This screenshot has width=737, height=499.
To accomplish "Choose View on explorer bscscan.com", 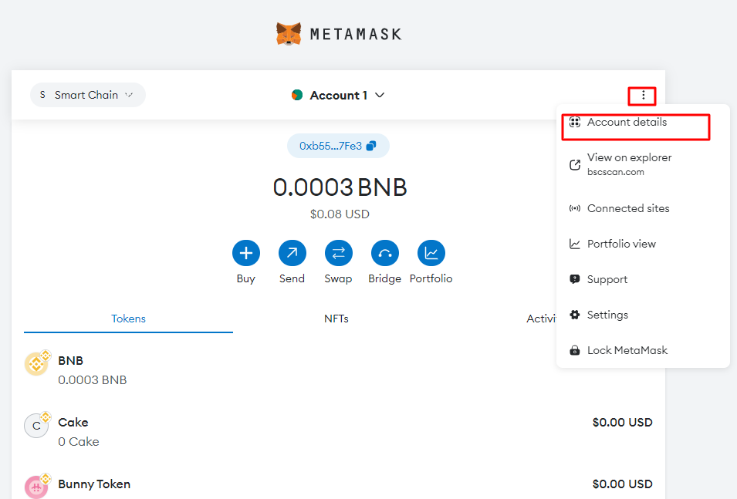I will (x=643, y=164).
